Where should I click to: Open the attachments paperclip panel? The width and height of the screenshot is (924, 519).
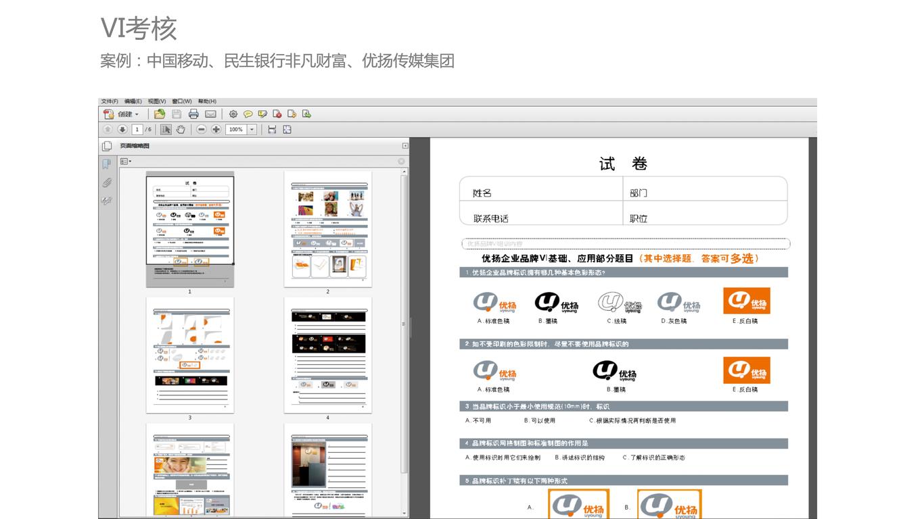[106, 182]
